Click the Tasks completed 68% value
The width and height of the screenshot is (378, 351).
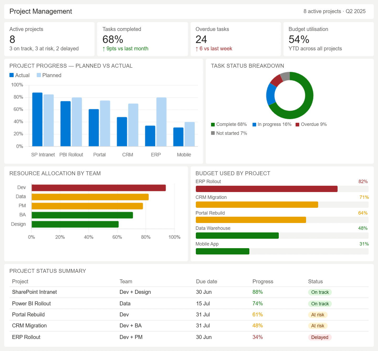tap(113, 39)
